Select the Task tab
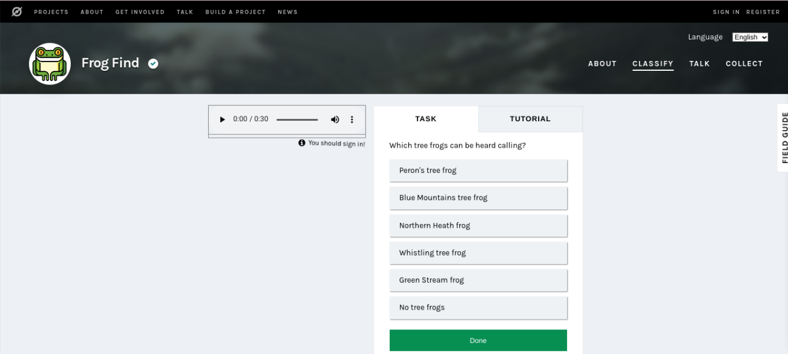Screen dimensions: 788x354 [x=426, y=119]
